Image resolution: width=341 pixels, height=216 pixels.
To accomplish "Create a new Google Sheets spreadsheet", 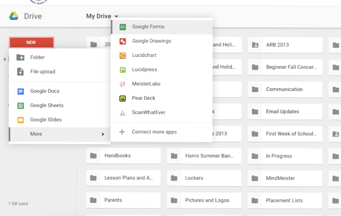I will [60, 106].
